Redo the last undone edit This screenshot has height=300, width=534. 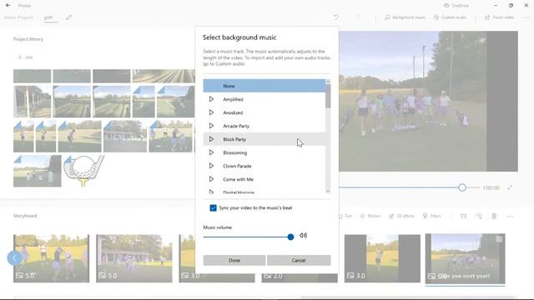[359, 17]
